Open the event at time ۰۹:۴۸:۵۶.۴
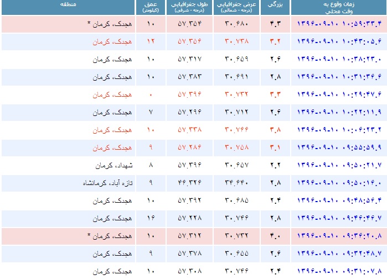This screenshot has width=387, height=280. click(x=339, y=200)
